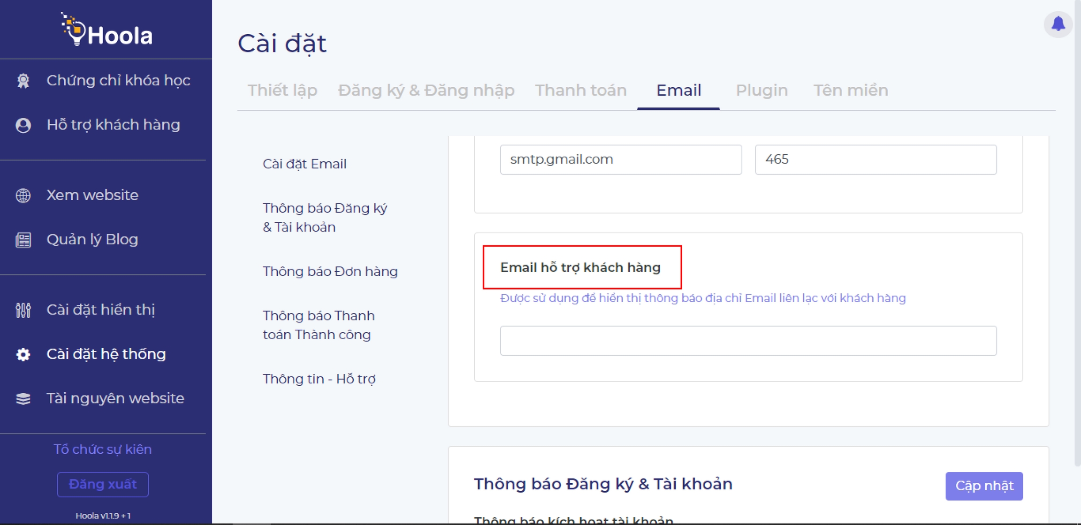Focus the smtp.gmail.com host field

(x=620, y=160)
